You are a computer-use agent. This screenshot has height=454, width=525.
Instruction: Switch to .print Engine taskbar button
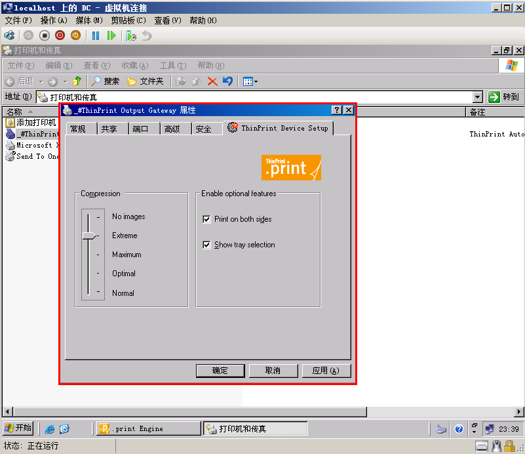tap(148, 428)
